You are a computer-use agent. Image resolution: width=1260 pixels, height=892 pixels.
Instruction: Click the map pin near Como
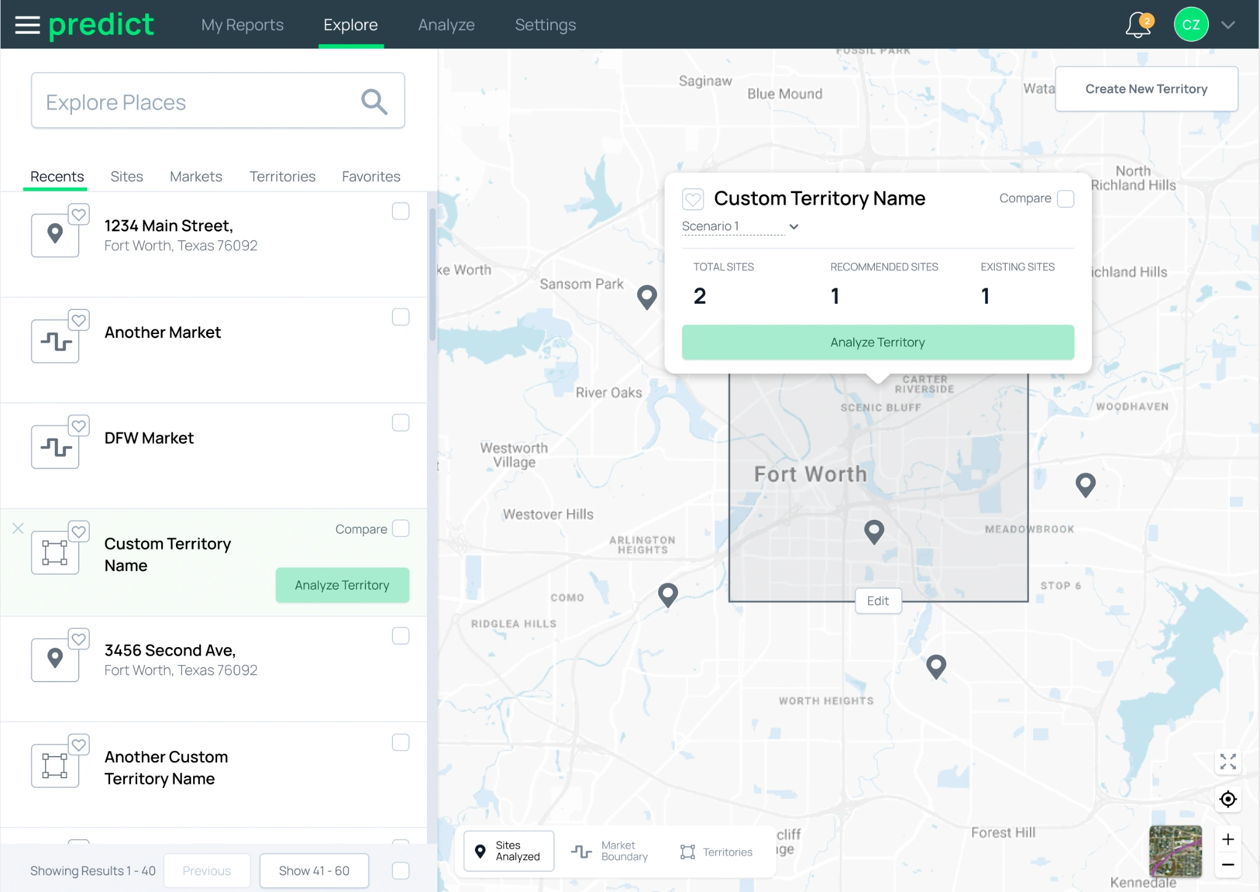pos(668,595)
